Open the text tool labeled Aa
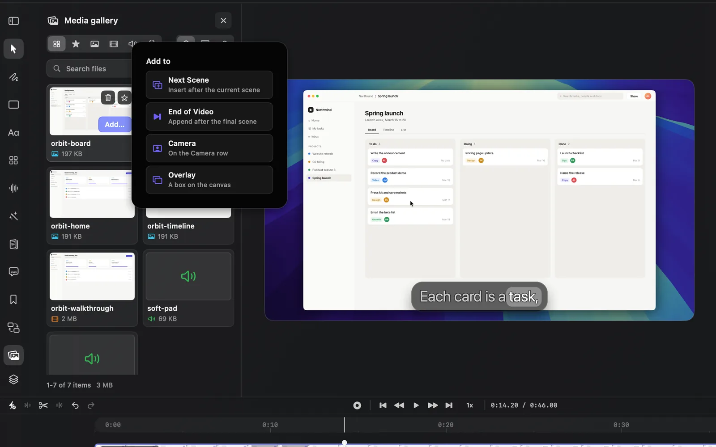The image size is (716, 447). click(x=13, y=133)
